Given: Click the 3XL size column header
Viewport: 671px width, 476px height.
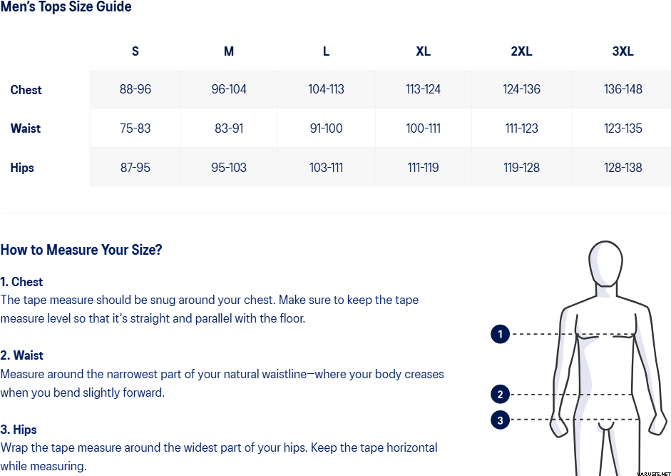Looking at the screenshot, I should click(623, 51).
